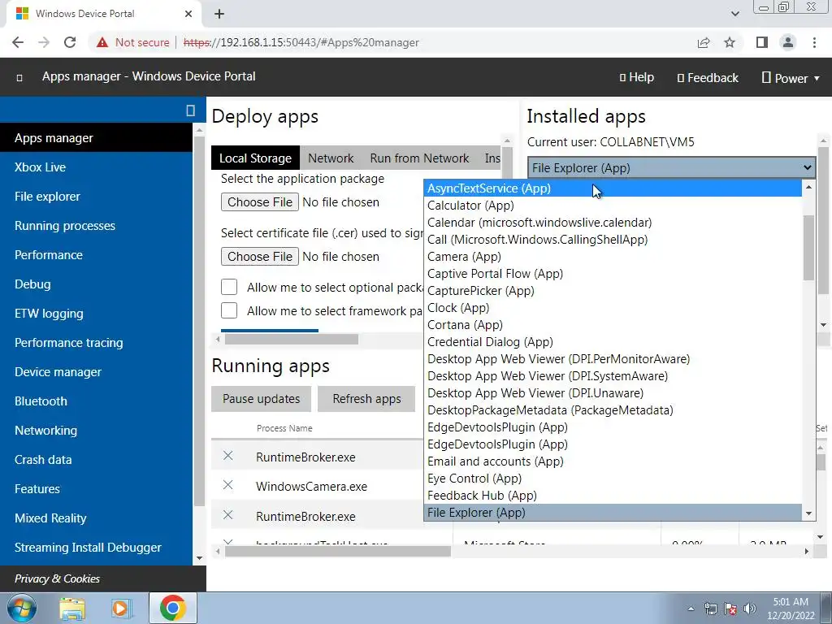This screenshot has height=624, width=832.
Task: Click the Action Center flag icon
Action: [x=730, y=609]
